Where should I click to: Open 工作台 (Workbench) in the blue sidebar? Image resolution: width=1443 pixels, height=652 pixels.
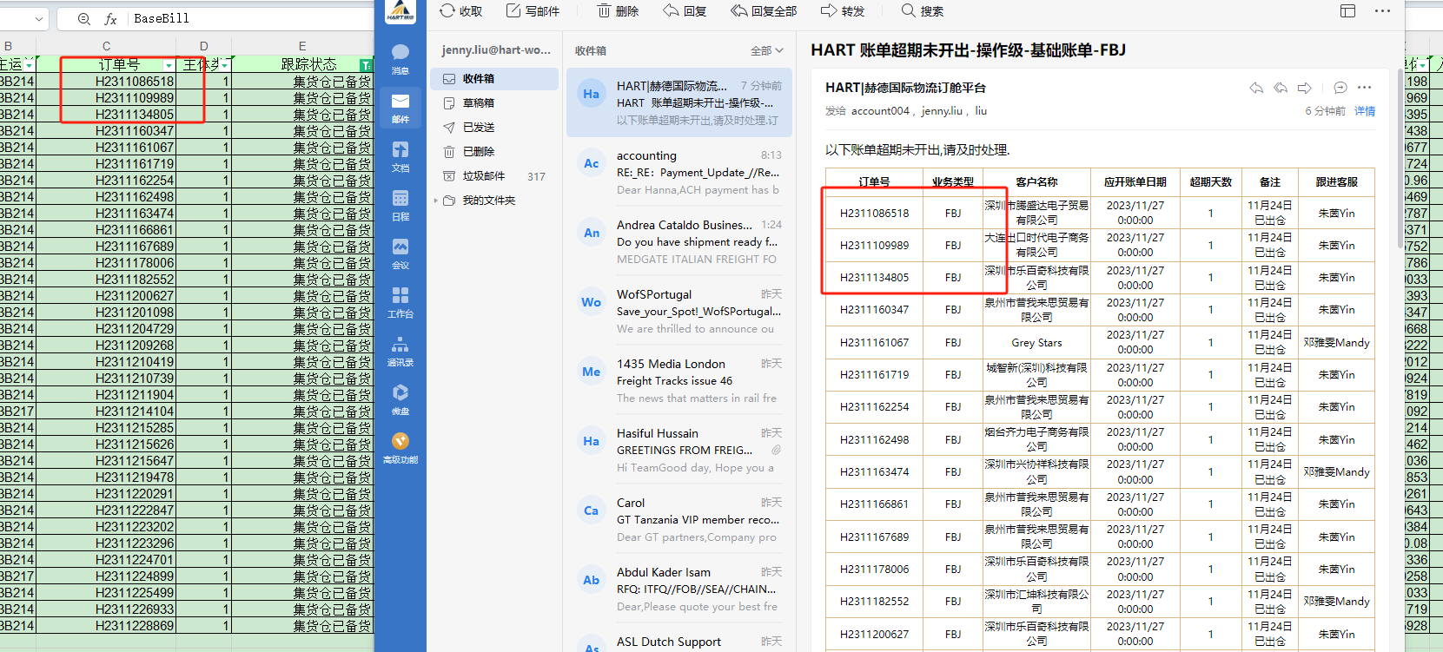(400, 301)
